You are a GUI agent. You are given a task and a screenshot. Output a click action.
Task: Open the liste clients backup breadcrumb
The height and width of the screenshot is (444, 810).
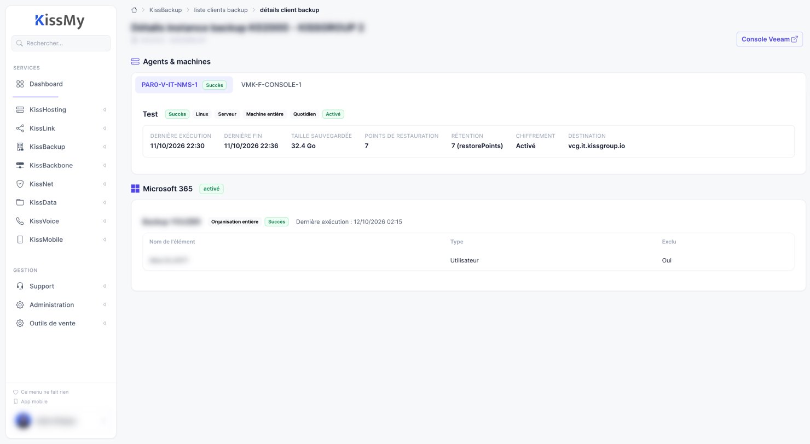[221, 10]
